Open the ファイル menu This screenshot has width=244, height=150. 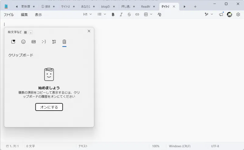coord(9,15)
